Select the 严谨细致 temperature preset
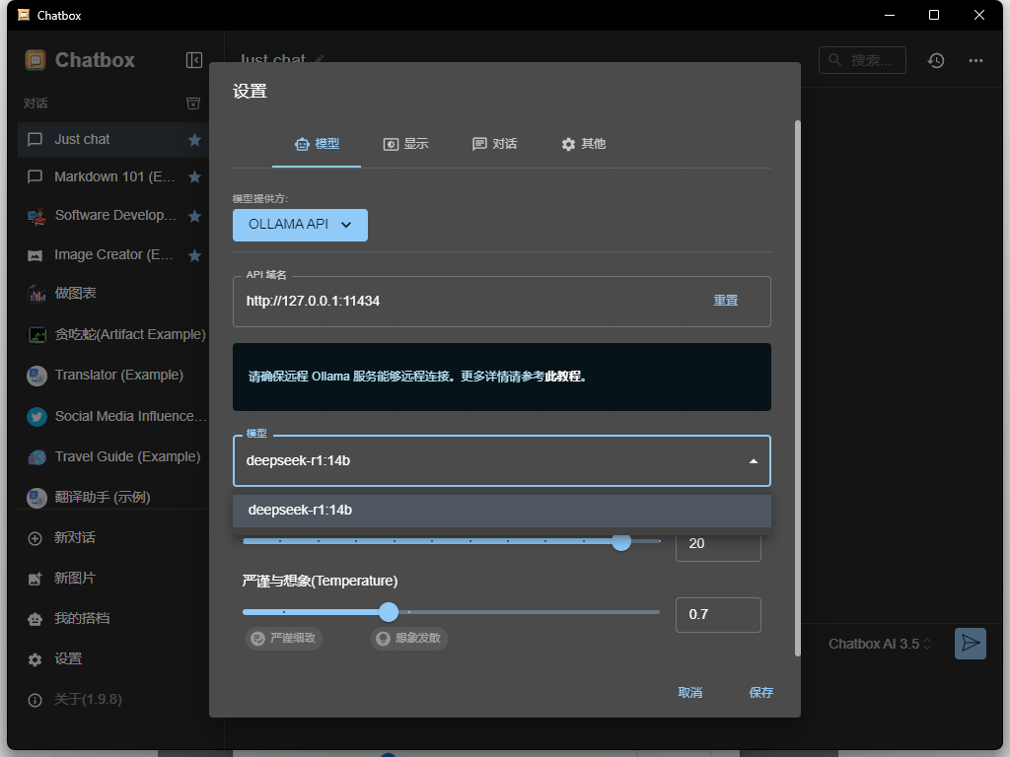 (283, 638)
